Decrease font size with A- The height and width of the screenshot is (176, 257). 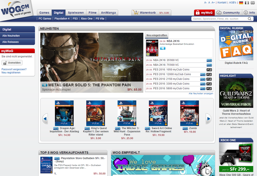tap(205, 3)
